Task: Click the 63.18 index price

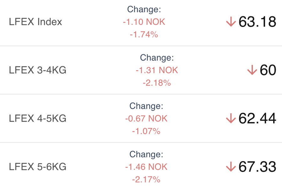Action: pos(257,22)
